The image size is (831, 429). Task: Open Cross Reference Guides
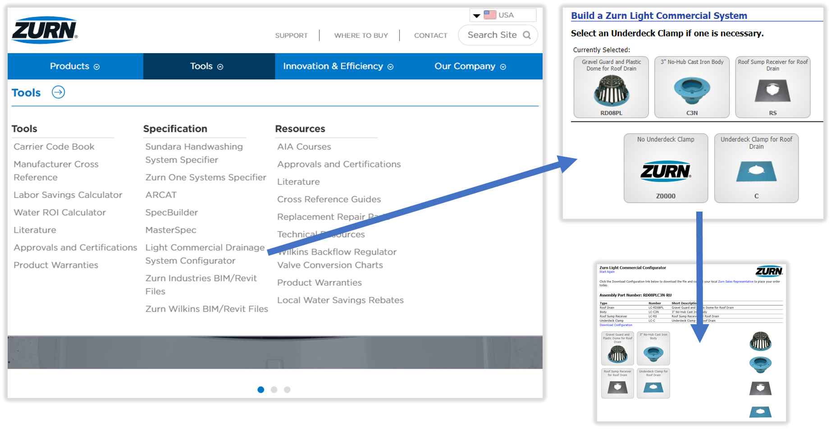[x=329, y=199]
